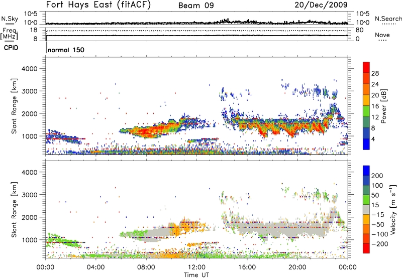
Task: Click the "4000" tick on power panel
Action: pos(29,69)
